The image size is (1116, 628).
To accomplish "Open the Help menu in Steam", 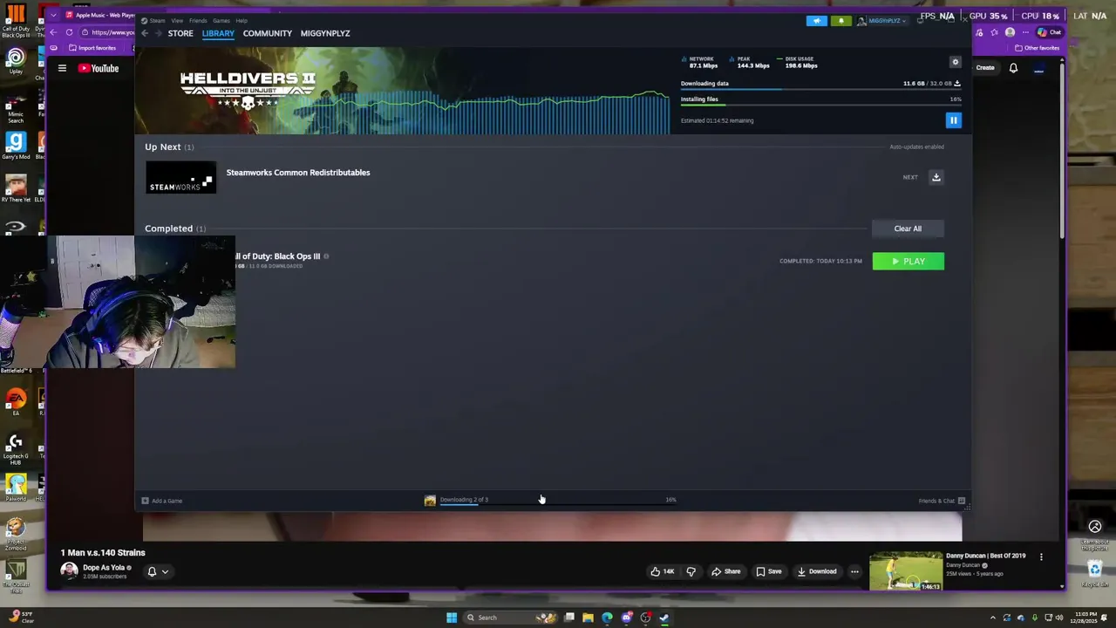I will point(242,20).
